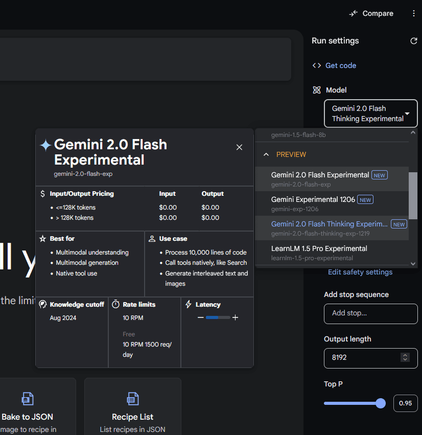The image size is (422, 435).
Task: Click the Knowledge cutoff head icon
Action: point(43,304)
